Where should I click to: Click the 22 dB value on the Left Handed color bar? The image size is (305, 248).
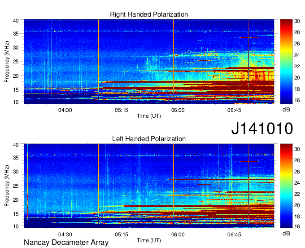[x=297, y=194]
